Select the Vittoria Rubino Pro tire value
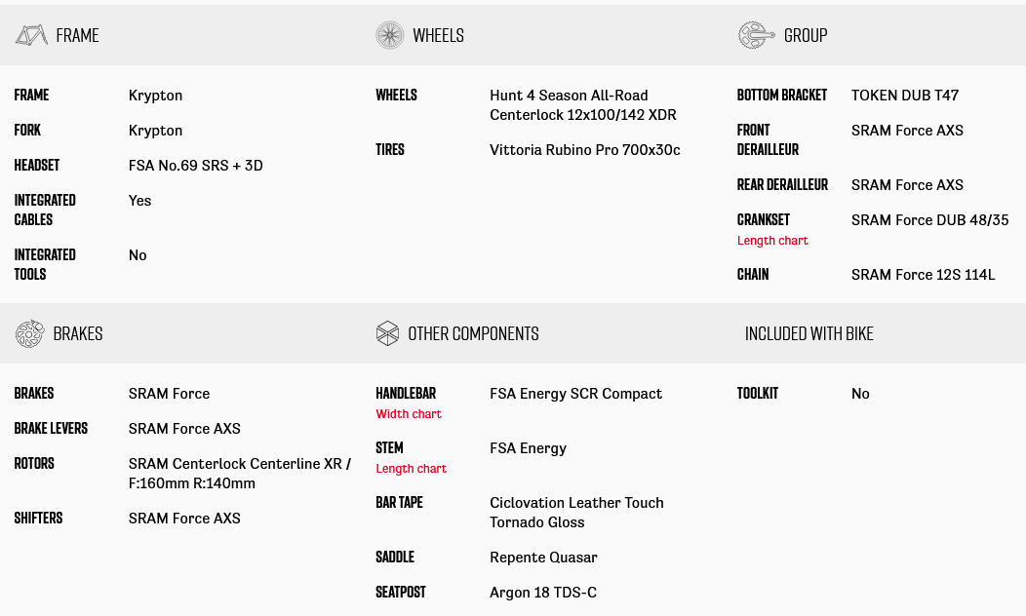 pyautogui.click(x=584, y=150)
